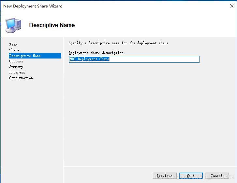The image size is (237, 183).
Task: Click the 'Deployment share description:' label
Action: coord(97,53)
